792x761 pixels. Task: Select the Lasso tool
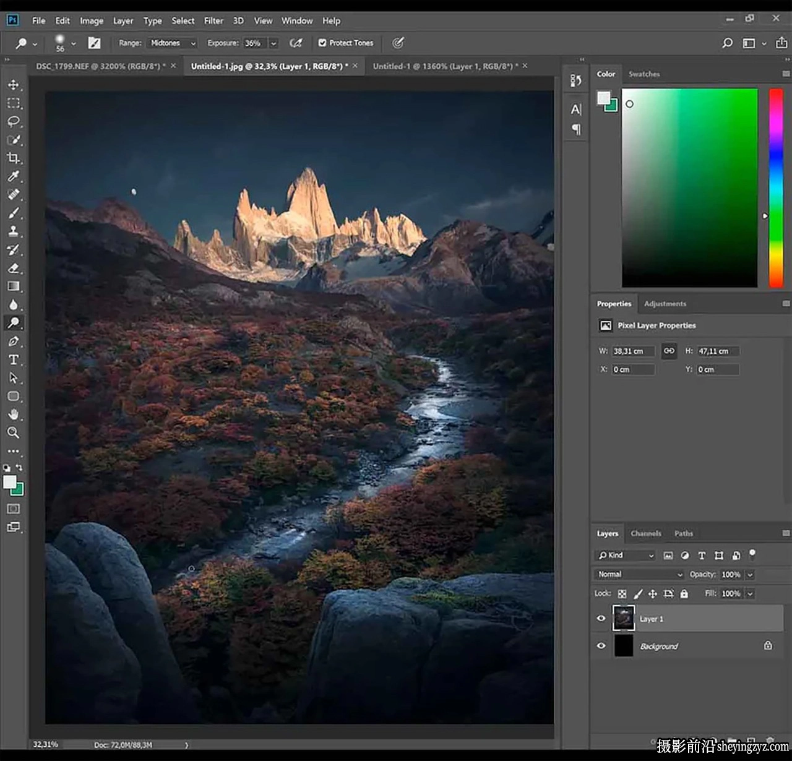(x=14, y=121)
